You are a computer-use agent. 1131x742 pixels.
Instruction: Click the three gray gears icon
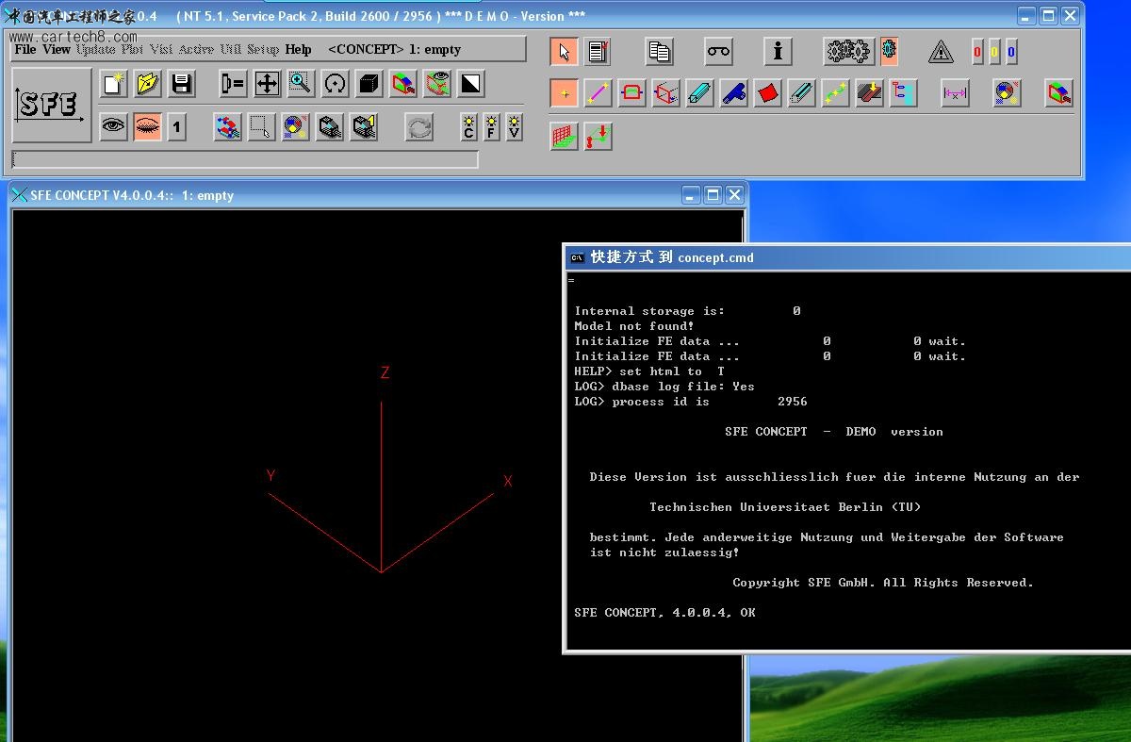[849, 51]
